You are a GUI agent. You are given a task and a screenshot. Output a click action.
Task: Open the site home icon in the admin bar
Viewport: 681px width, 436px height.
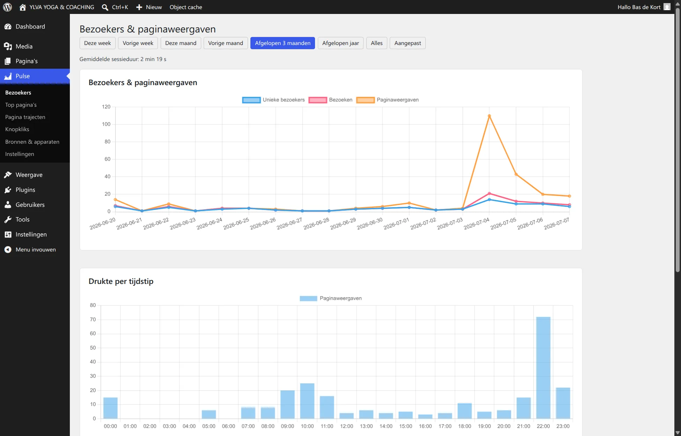tap(23, 7)
